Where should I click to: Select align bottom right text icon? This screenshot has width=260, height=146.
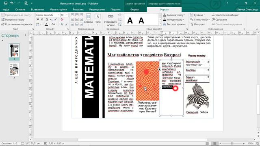tap(81, 24)
